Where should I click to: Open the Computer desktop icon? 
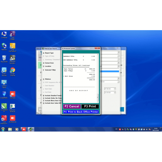click(x=4, y=35)
